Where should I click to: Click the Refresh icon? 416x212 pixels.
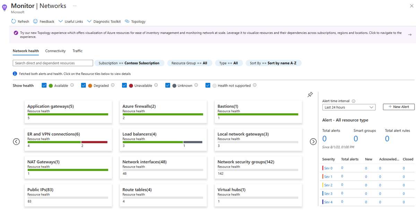point(12,21)
